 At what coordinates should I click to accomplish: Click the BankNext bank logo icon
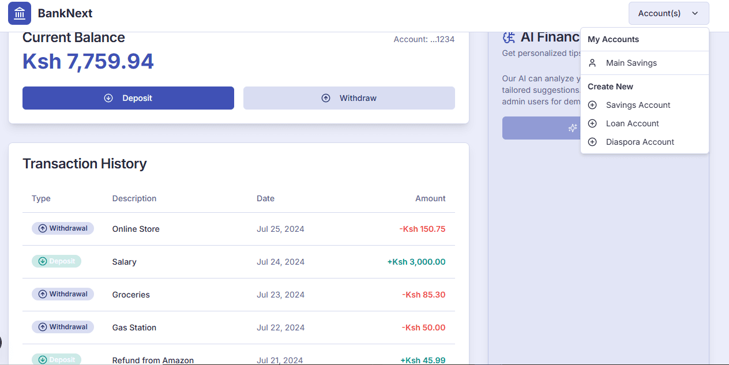(20, 13)
